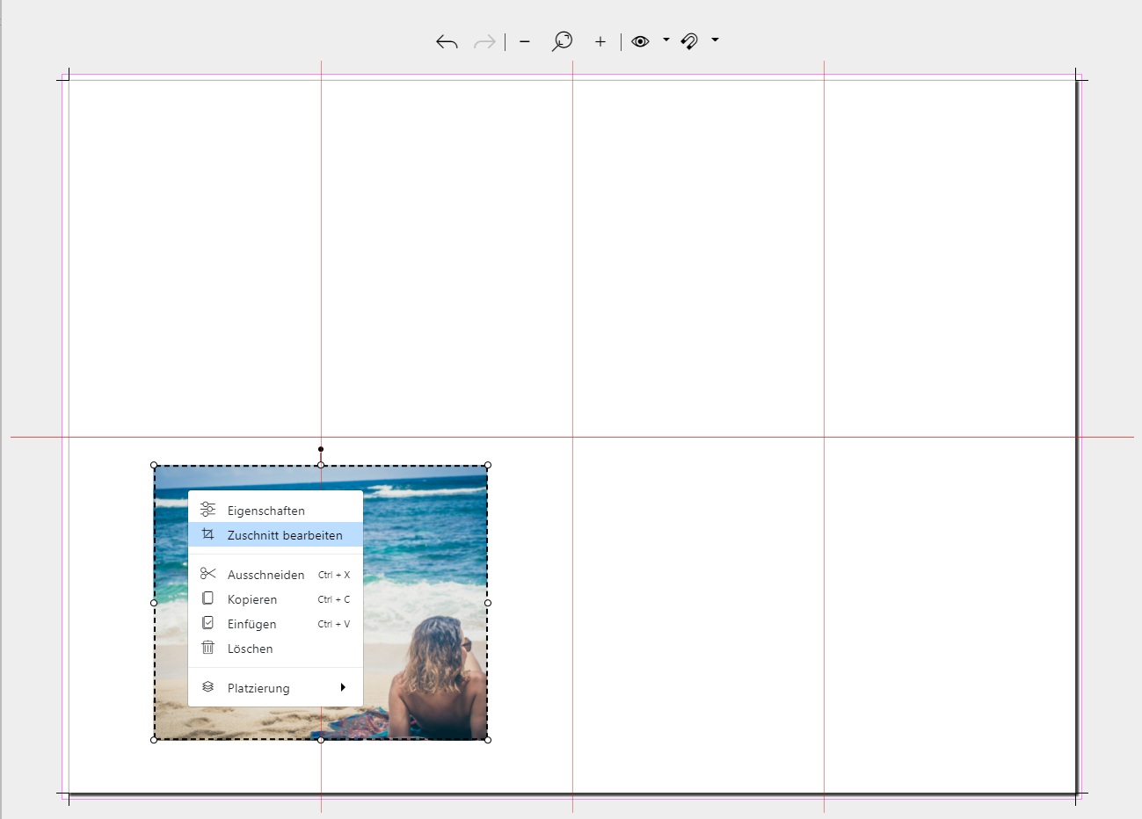
Task: Click the undo arrow in toolbar
Action: [447, 41]
